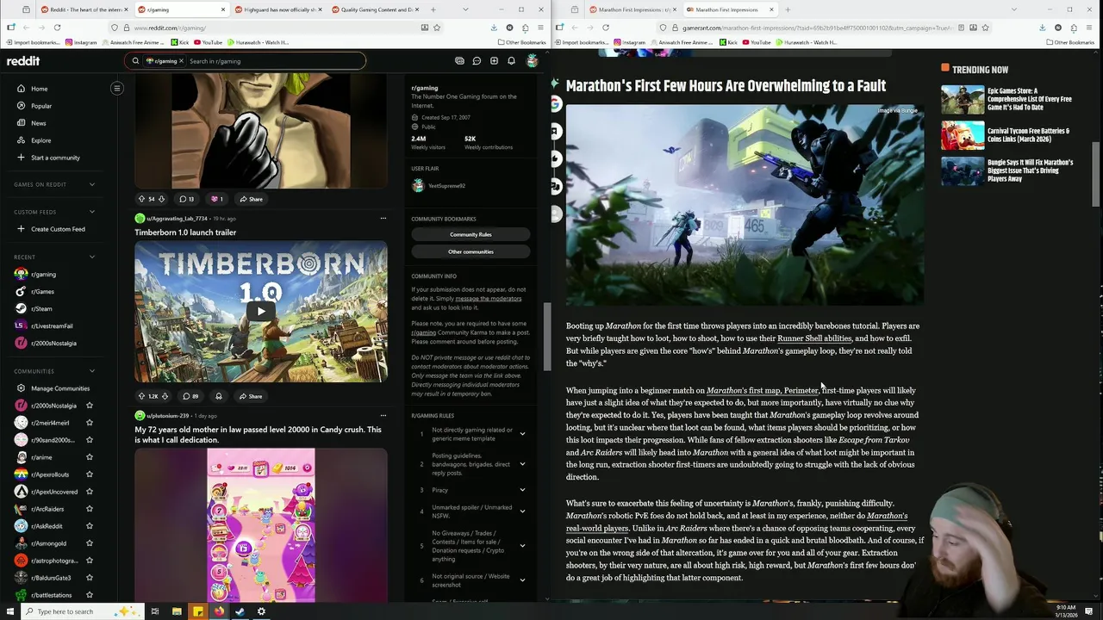Downvote the Timberborn 1.0 launch trailer post
1103x620 pixels.
pos(164,396)
